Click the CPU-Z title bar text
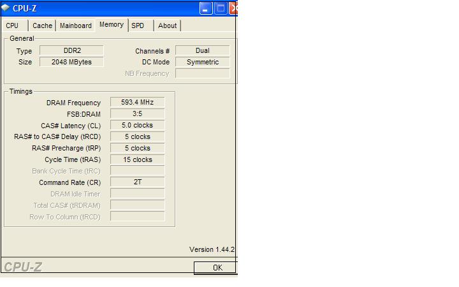The height and width of the screenshot is (287, 459). tap(25, 8)
